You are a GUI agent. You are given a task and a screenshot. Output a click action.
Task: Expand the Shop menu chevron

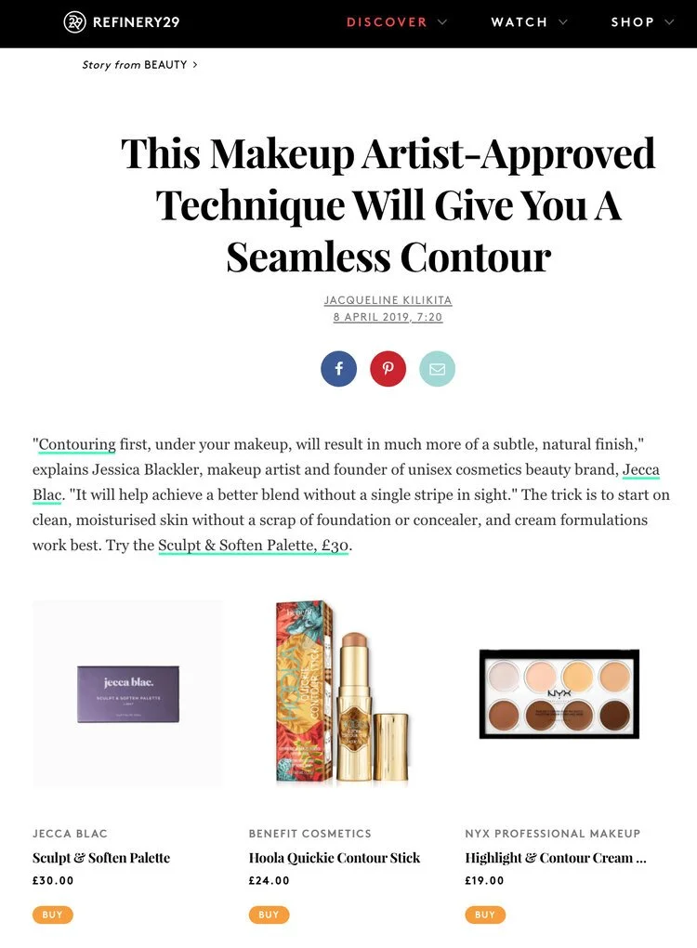[668, 22]
